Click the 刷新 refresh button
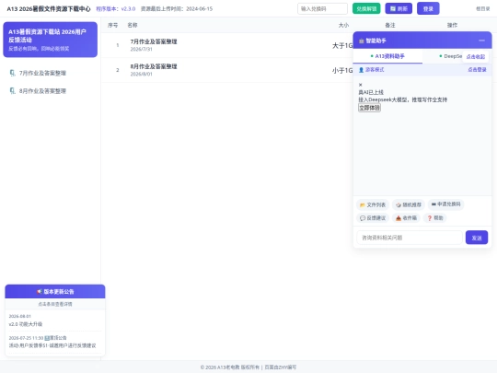Viewport: 497px width, 373px height. coord(399,9)
